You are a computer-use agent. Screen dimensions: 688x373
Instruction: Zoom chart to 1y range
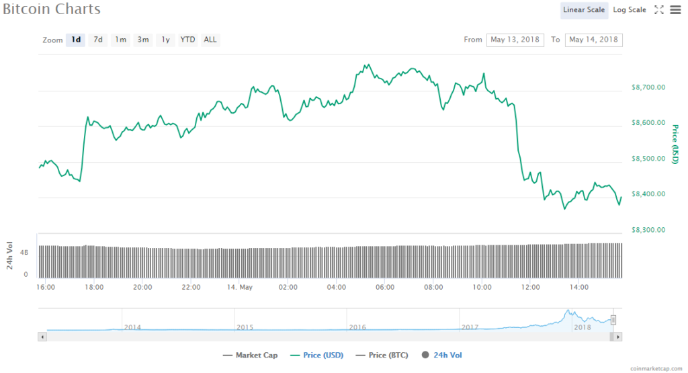pos(165,40)
